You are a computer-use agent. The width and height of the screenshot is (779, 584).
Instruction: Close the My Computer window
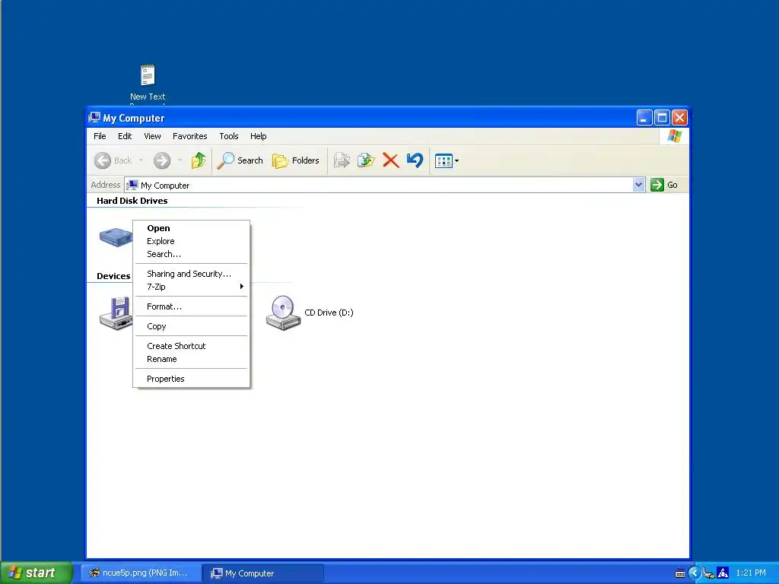(679, 118)
